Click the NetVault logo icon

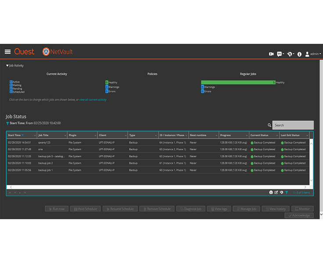[x=46, y=52]
